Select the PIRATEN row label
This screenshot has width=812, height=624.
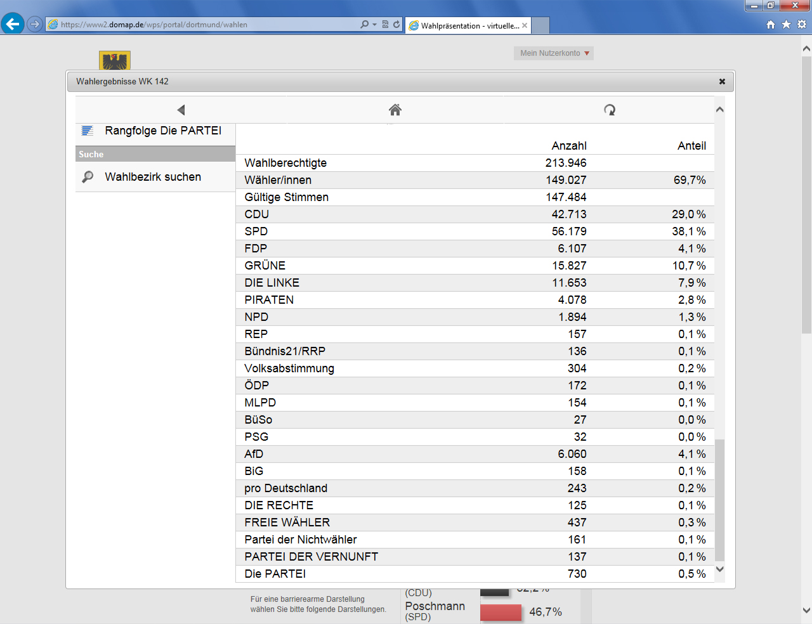[269, 300]
